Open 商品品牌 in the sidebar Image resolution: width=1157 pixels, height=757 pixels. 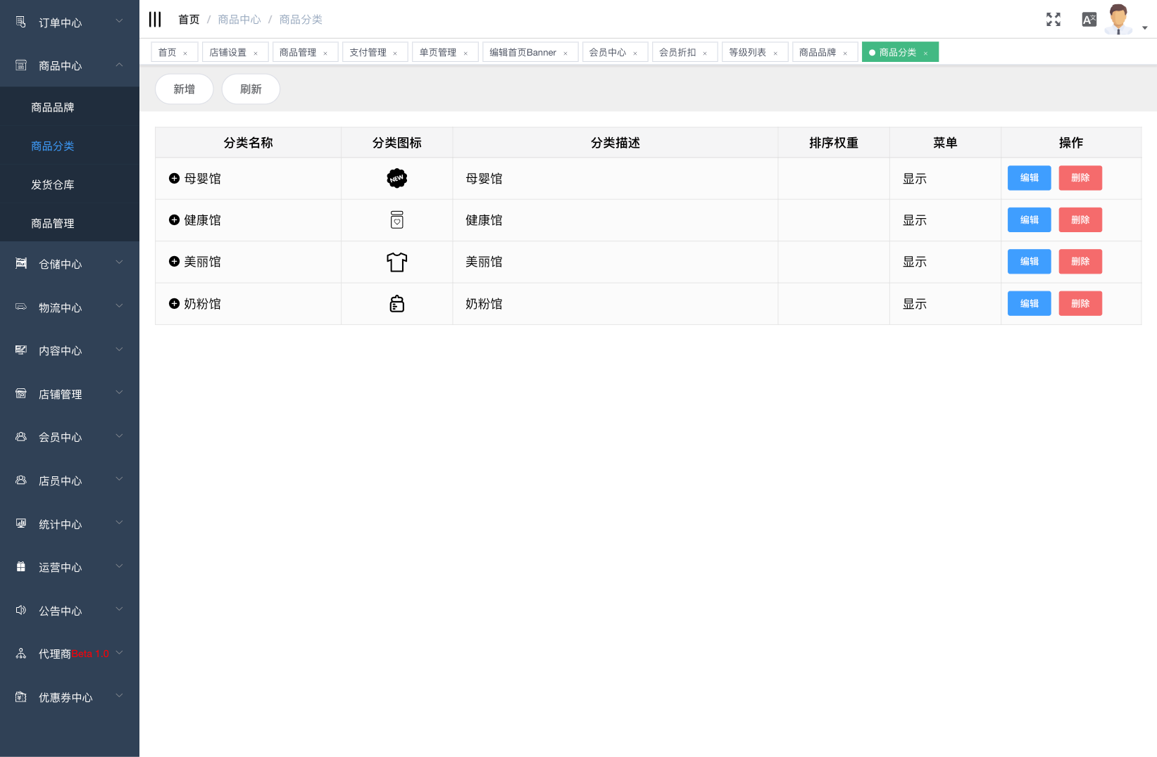point(53,107)
